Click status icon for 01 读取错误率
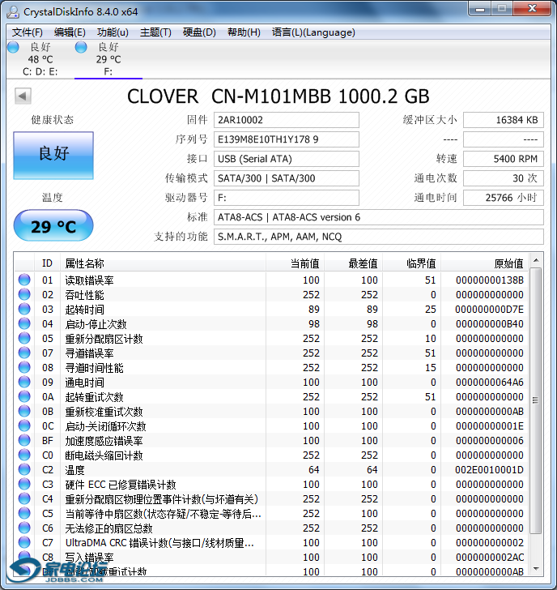This screenshot has width=557, height=590. [24, 280]
